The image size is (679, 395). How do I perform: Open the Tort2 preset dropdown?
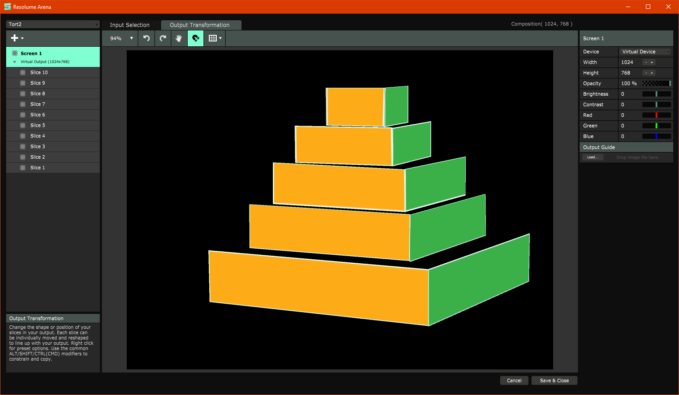click(x=53, y=24)
